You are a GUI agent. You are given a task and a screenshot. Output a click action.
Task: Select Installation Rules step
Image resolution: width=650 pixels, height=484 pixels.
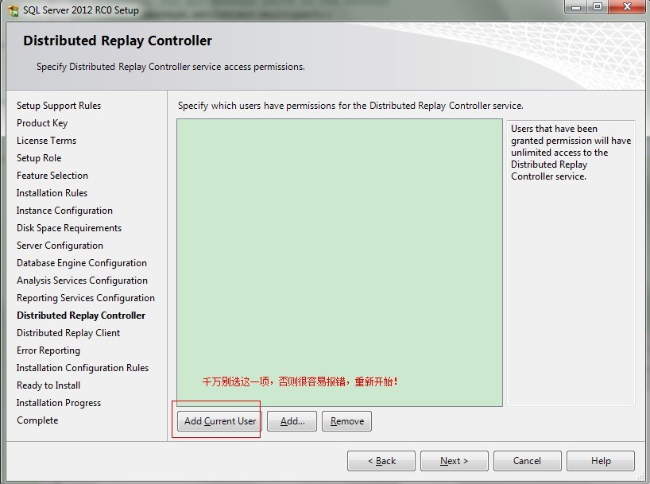pyautogui.click(x=52, y=193)
